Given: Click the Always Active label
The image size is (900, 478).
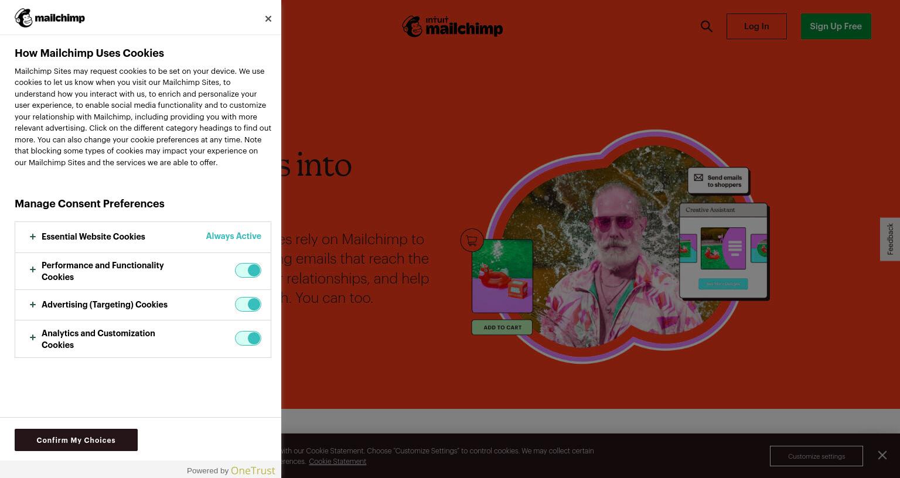Looking at the screenshot, I should pyautogui.click(x=233, y=236).
